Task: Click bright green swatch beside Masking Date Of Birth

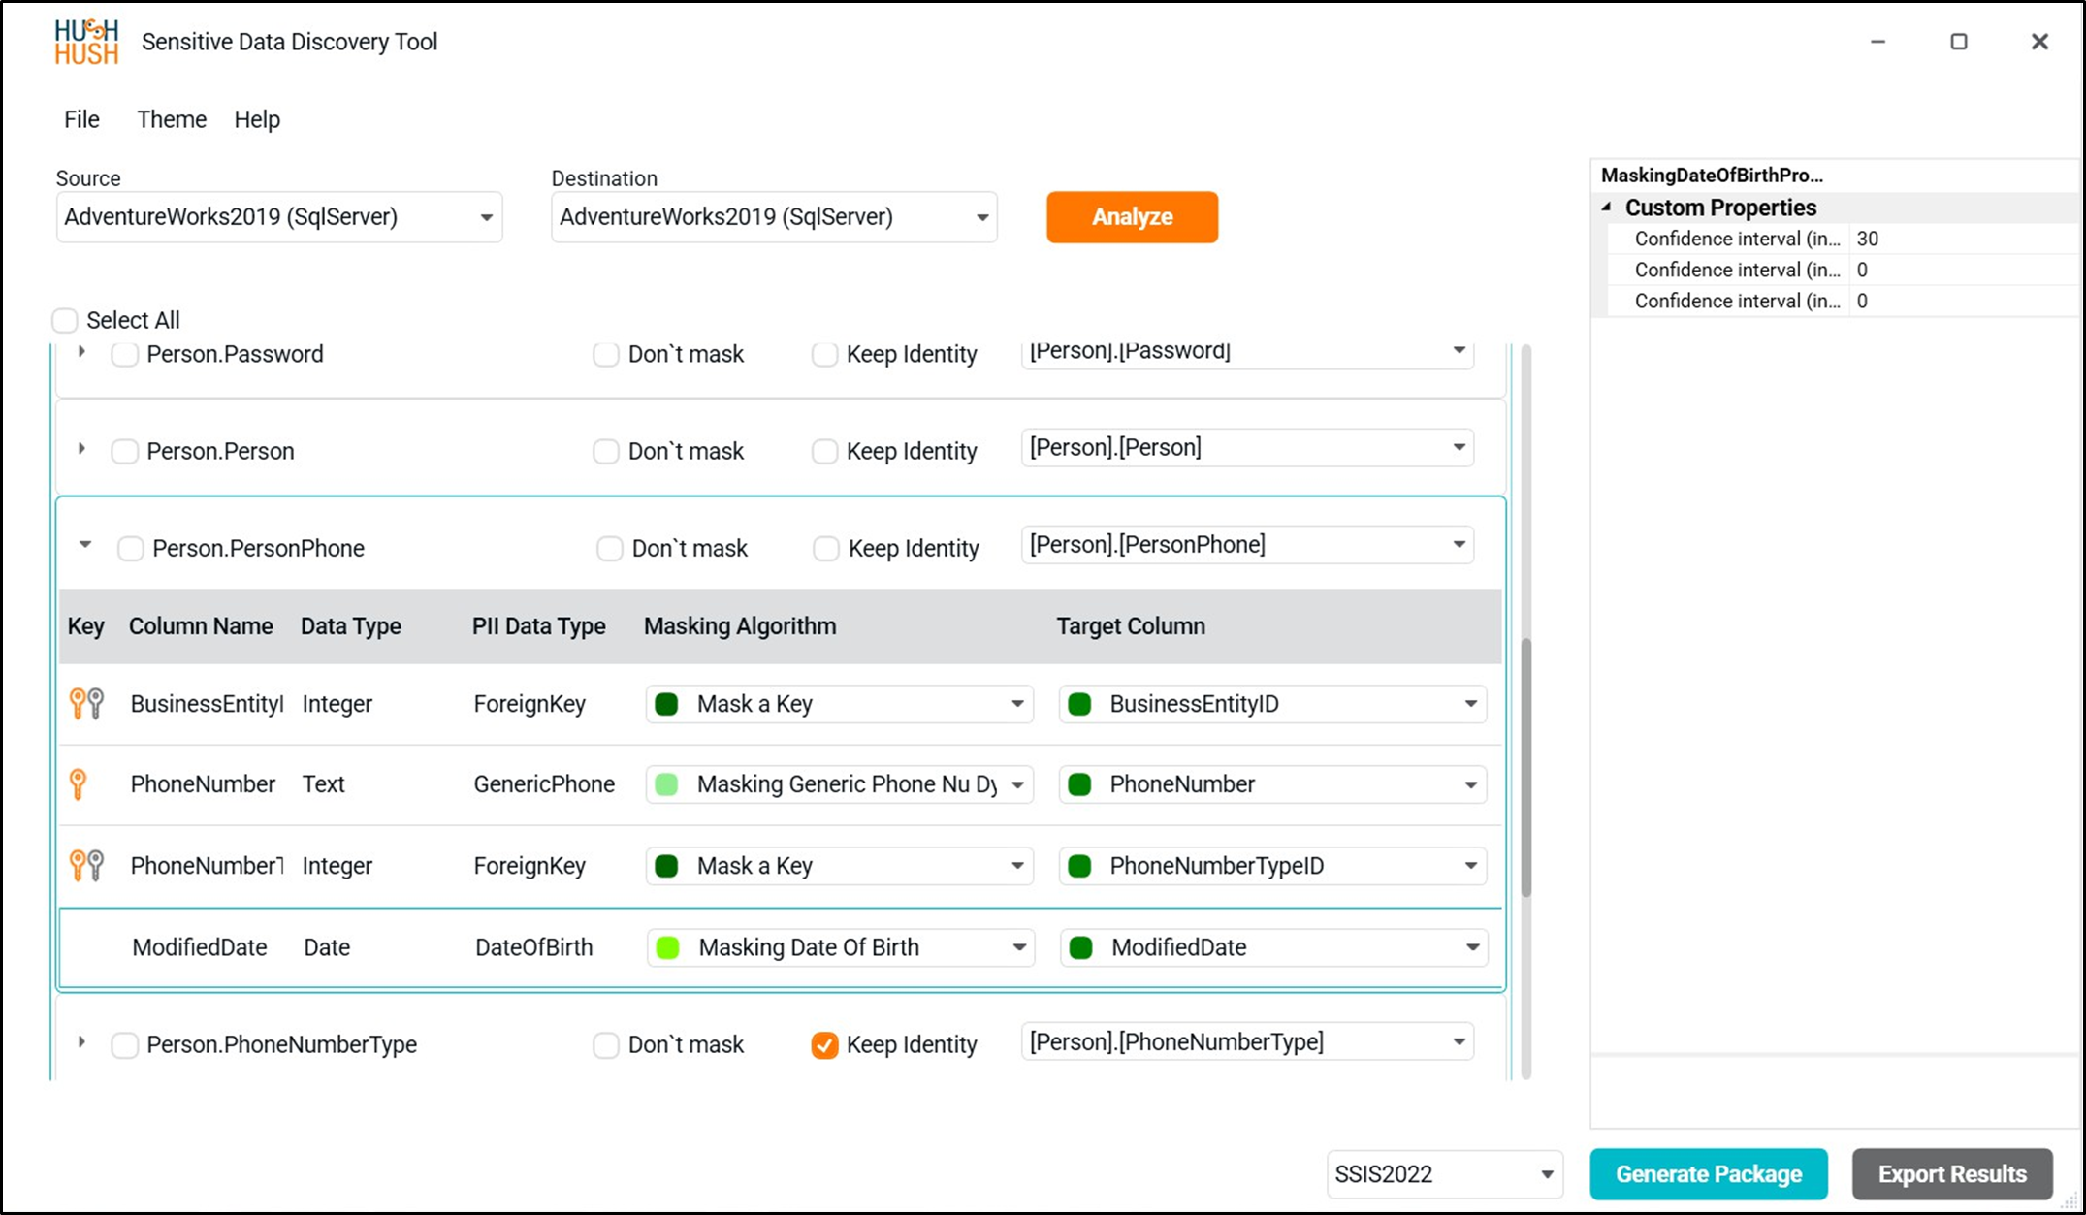Action: (668, 947)
